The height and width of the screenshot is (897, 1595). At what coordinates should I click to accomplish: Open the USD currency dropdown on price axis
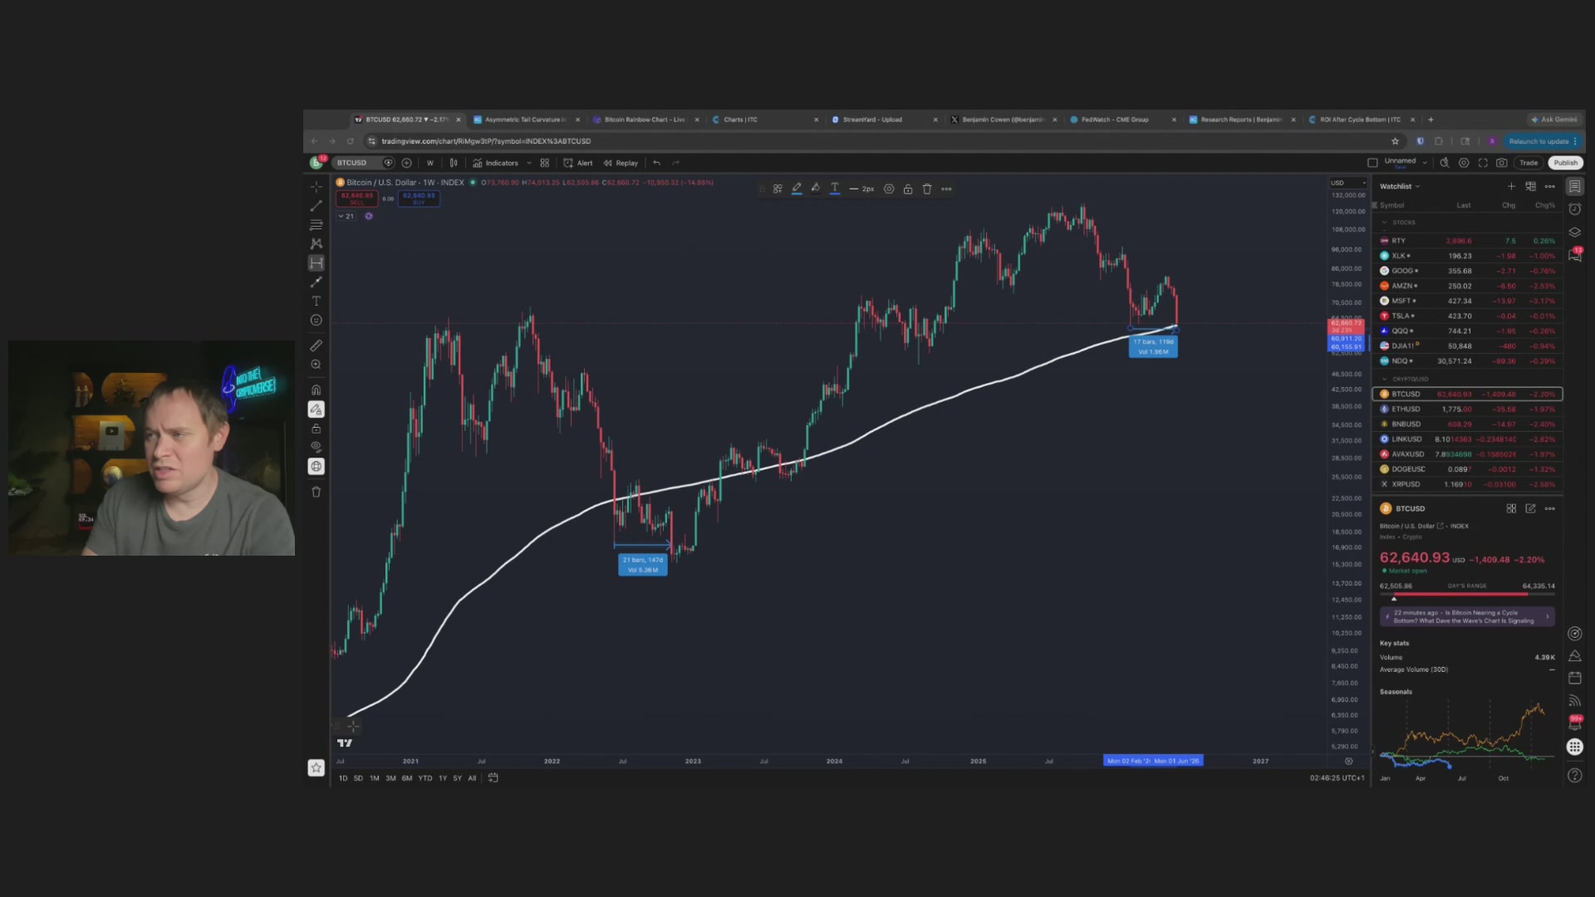click(1347, 183)
